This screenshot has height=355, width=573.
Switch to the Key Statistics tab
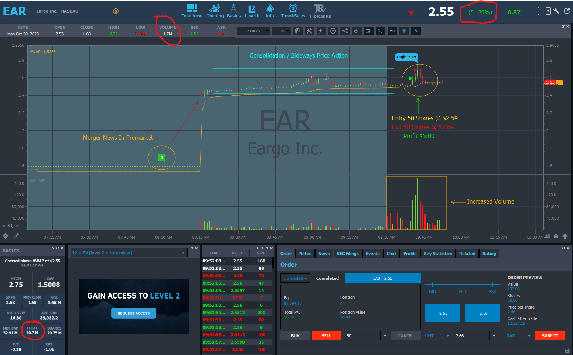[x=438, y=254]
